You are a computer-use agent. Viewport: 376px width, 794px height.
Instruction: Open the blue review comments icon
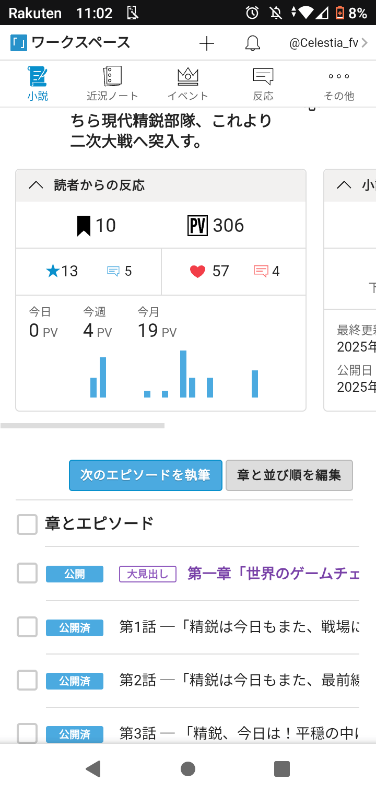coord(113,271)
